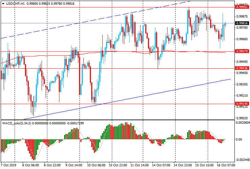Click the 15 Oct 15:00 time label
The height and width of the screenshot is (169, 250).
click(204, 165)
